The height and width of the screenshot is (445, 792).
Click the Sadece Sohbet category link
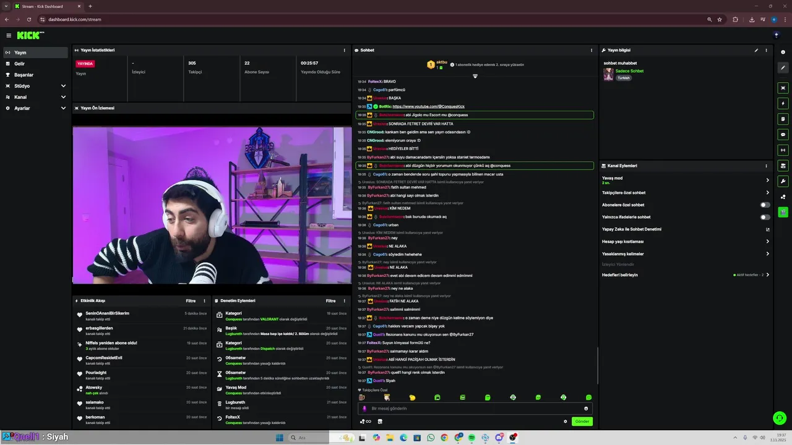tap(629, 71)
